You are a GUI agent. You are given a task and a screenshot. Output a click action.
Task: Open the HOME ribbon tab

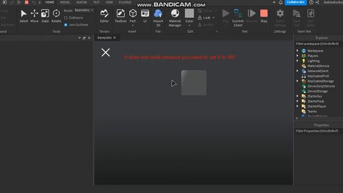[x=50, y=2]
